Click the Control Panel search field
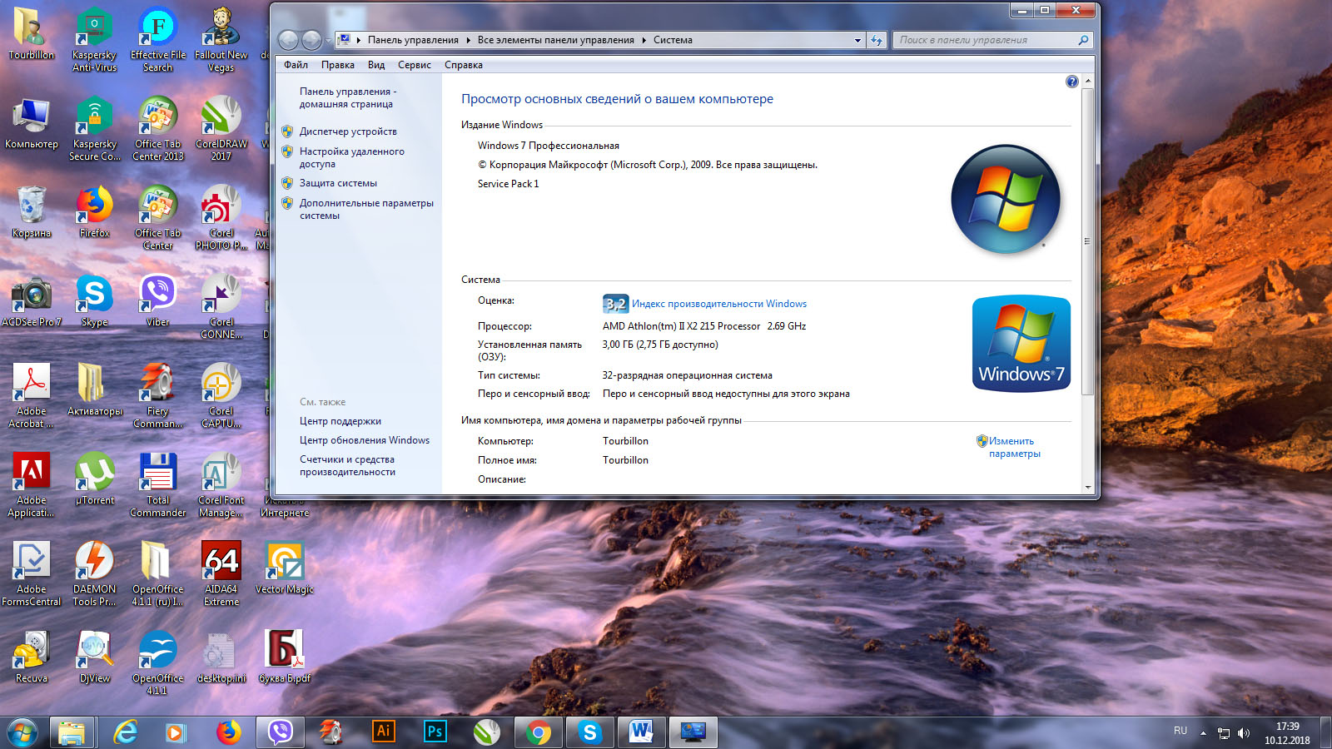Viewport: 1332px width, 749px height. tap(986, 40)
